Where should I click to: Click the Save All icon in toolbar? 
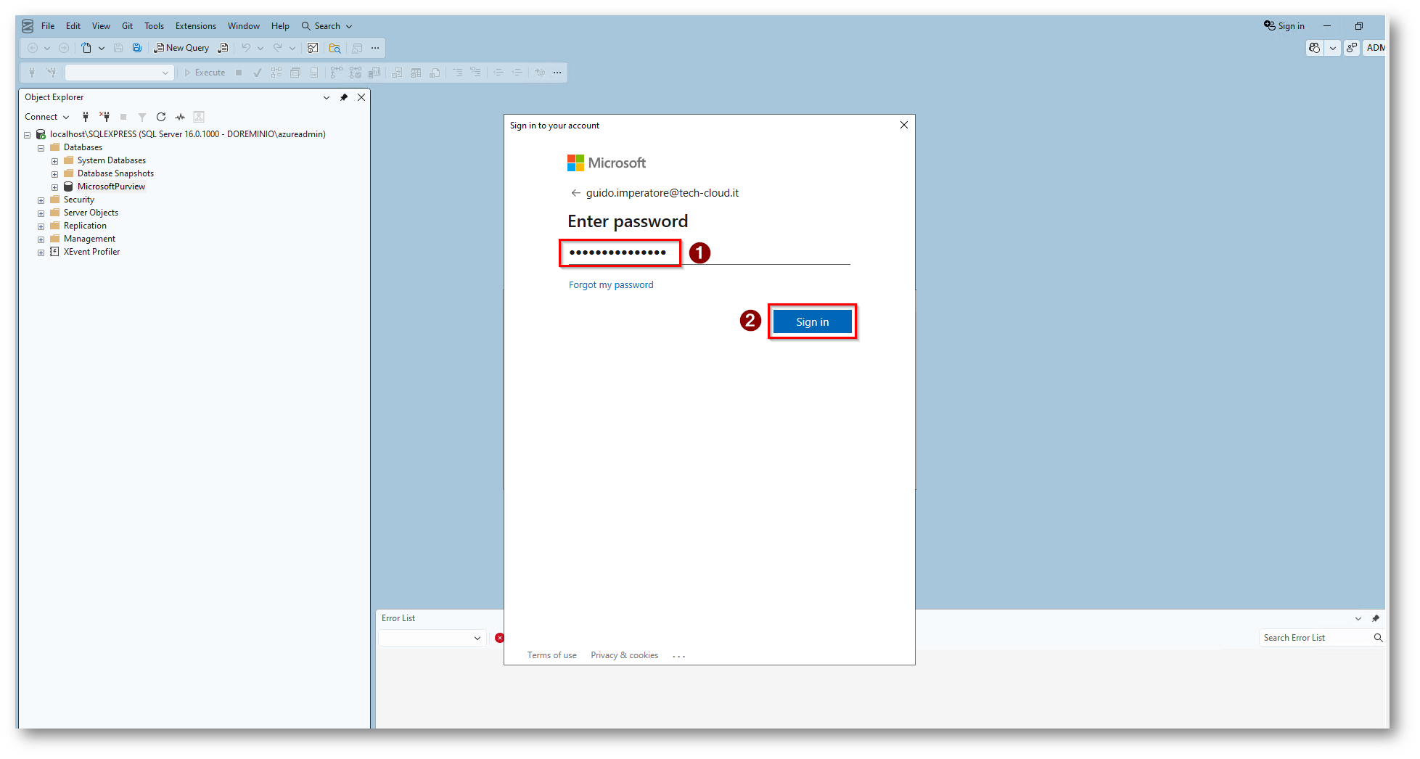[137, 48]
